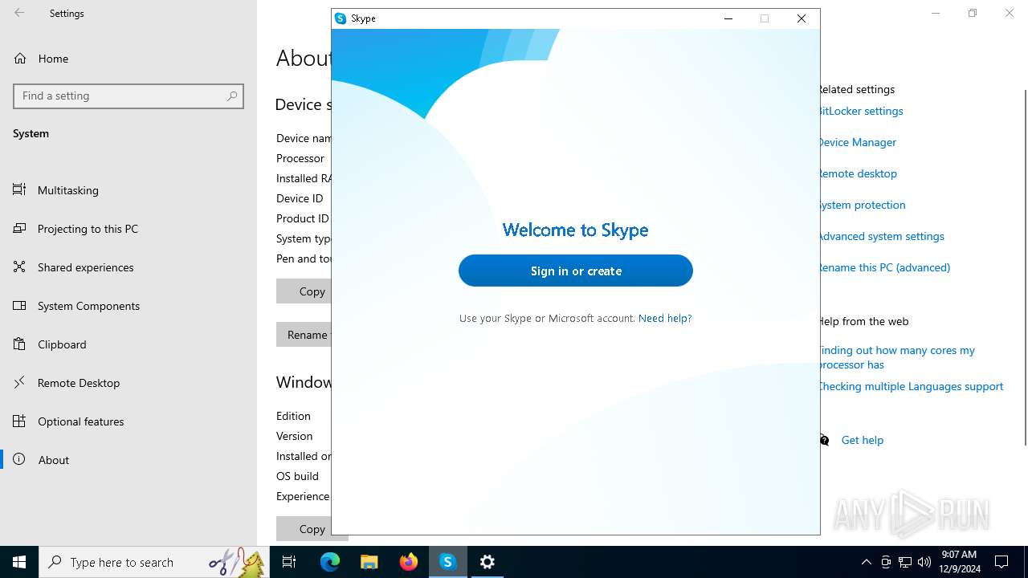Click the search magnifier in Find a setting
This screenshot has height=578, width=1028.
[x=232, y=96]
